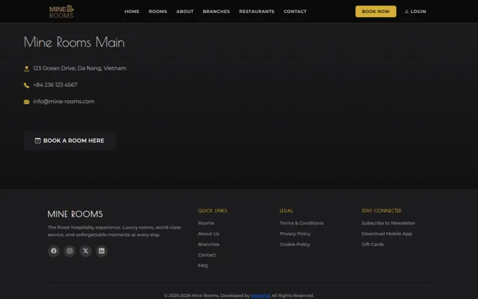Click Download Mobile App link

click(386, 233)
